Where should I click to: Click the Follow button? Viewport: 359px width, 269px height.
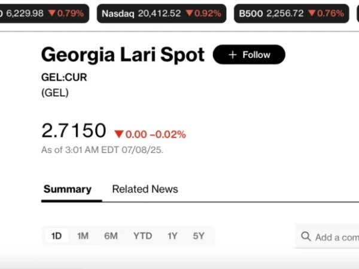[249, 54]
